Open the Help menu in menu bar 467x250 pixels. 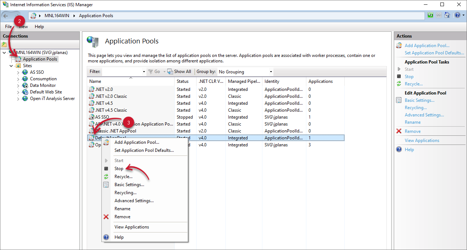(39, 27)
